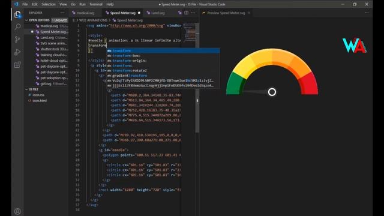Switch to the Land.svg editor tab
The height and width of the screenshot is (216, 384).
(x=158, y=13)
